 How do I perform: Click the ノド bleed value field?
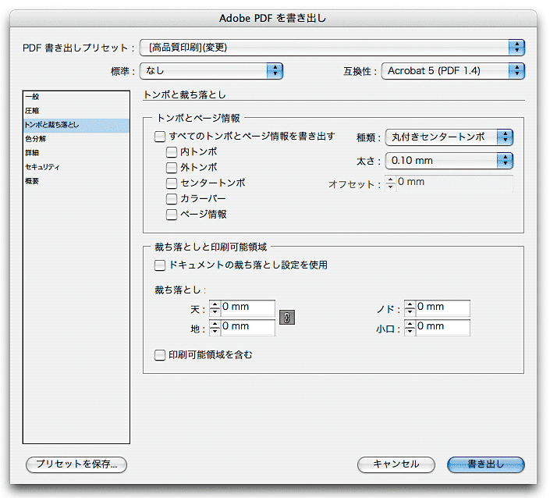[x=442, y=308]
